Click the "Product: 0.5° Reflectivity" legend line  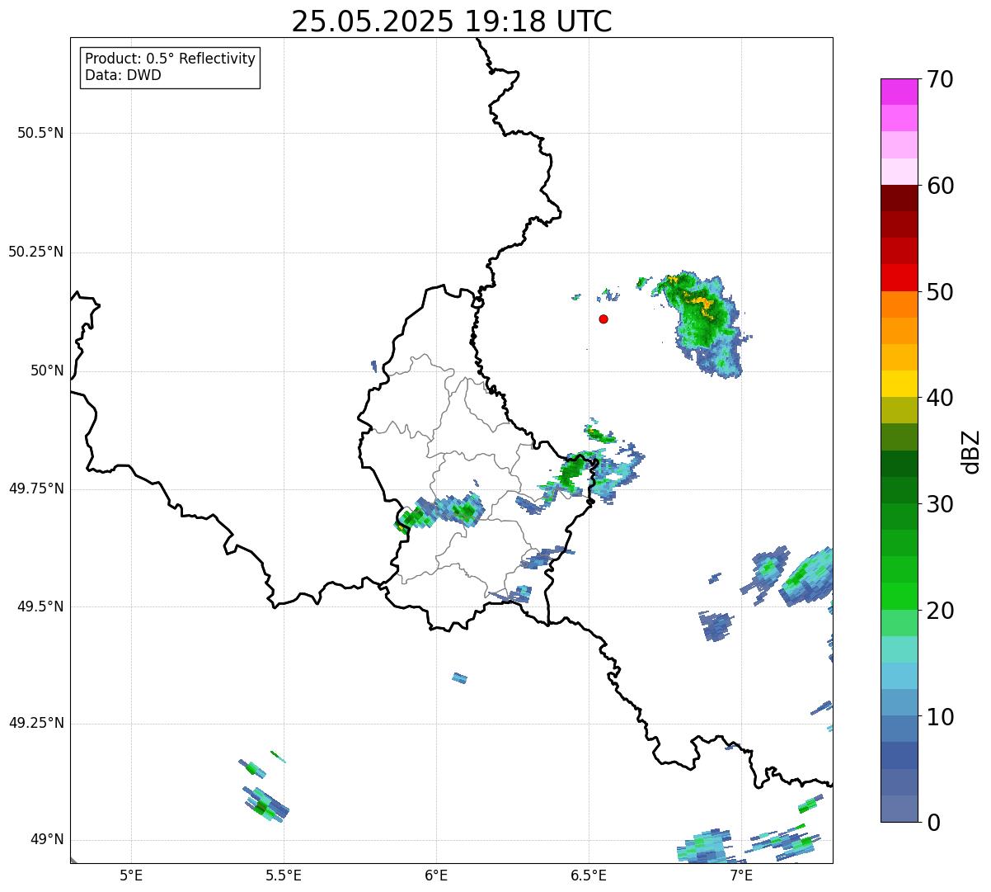pyautogui.click(x=170, y=59)
